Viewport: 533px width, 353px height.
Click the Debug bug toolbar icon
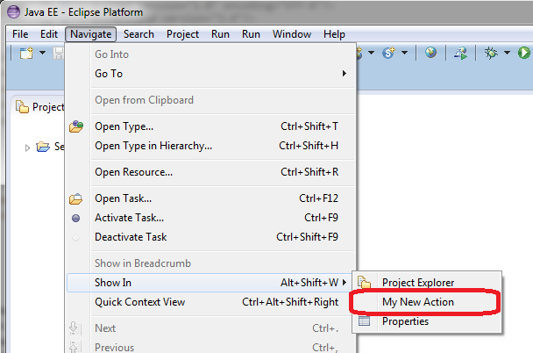491,54
